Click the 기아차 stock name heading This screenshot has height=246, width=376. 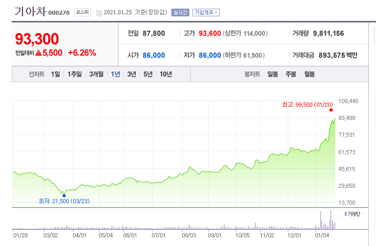(x=30, y=11)
